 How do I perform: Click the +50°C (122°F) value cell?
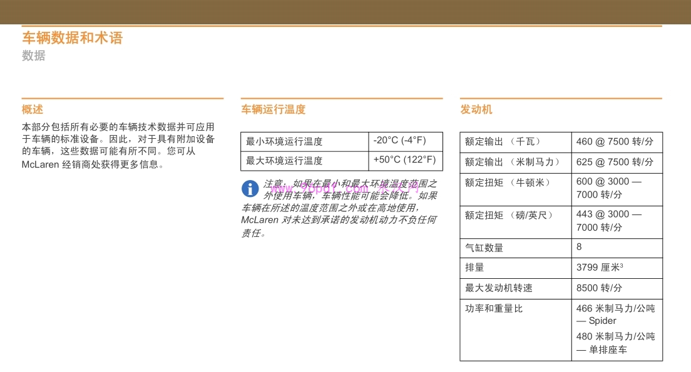tap(404, 161)
